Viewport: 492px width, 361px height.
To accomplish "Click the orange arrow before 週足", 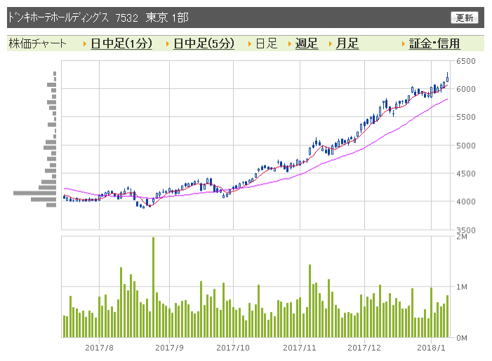I will 290,44.
